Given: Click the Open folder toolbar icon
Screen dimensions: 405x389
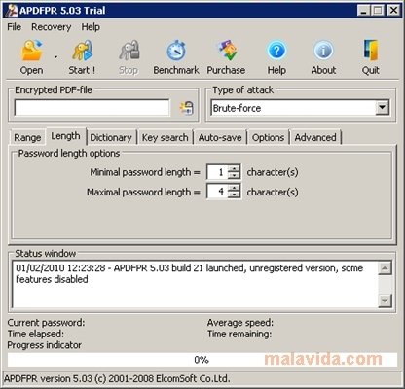Looking at the screenshot, I should click(32, 51).
